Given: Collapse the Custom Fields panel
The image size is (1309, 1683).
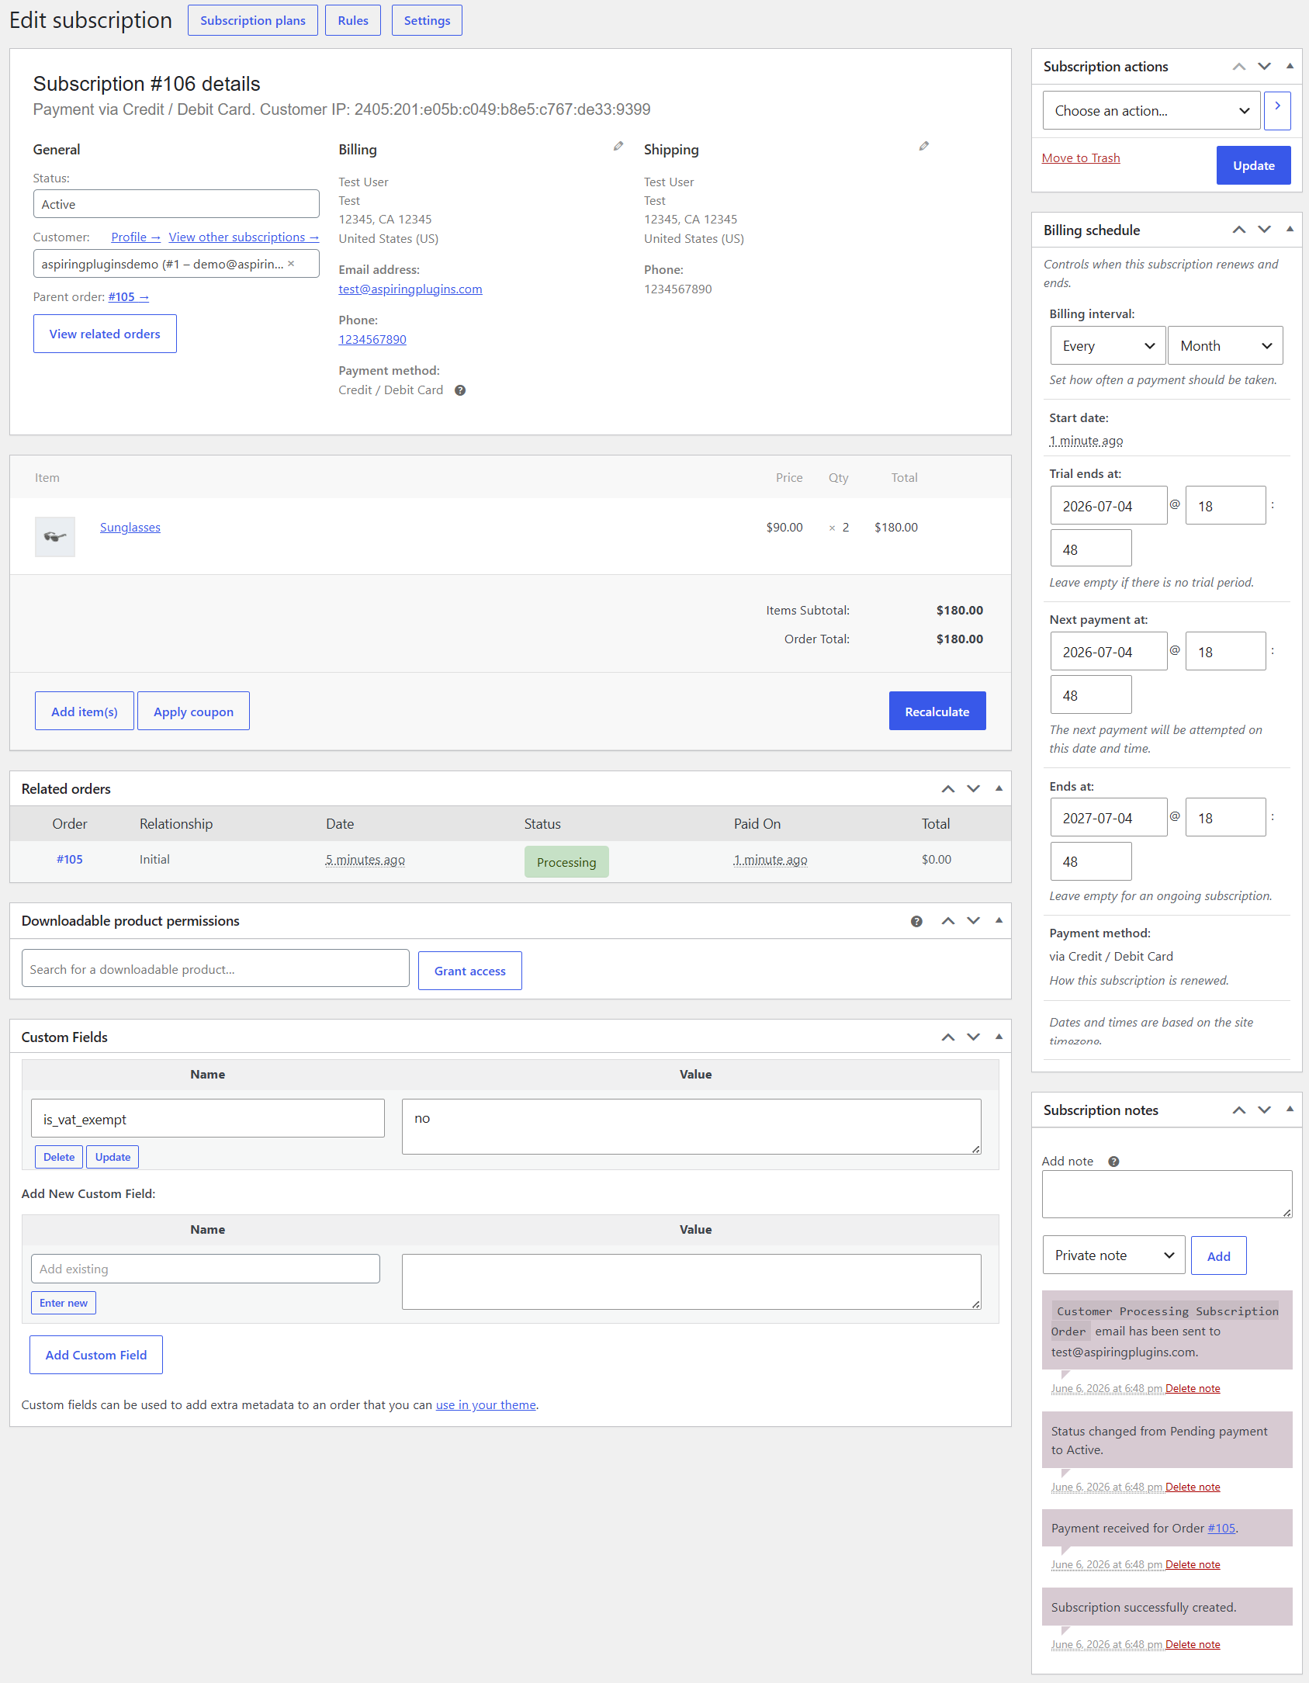Looking at the screenshot, I should point(999,1037).
